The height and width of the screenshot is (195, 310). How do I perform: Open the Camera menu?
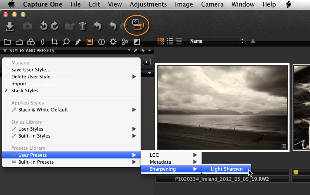point(212,4)
